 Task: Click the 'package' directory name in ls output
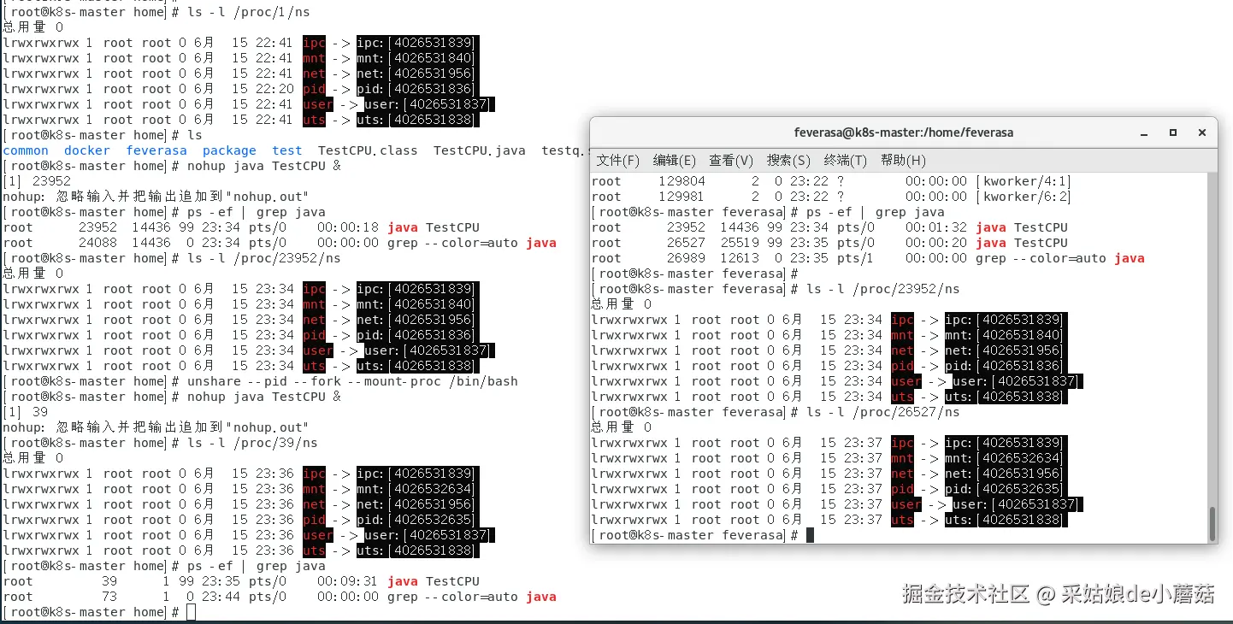pos(229,150)
